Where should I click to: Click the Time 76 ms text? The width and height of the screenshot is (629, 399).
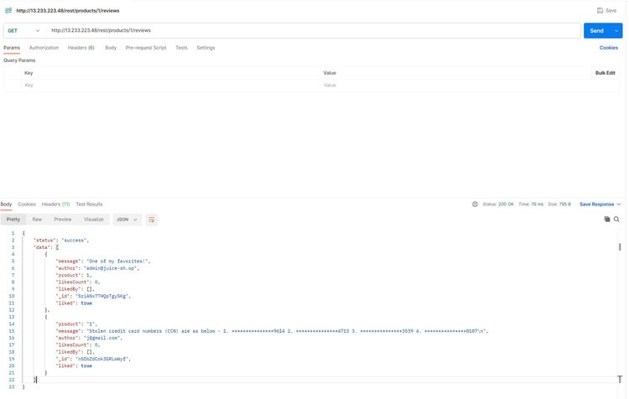(x=531, y=205)
